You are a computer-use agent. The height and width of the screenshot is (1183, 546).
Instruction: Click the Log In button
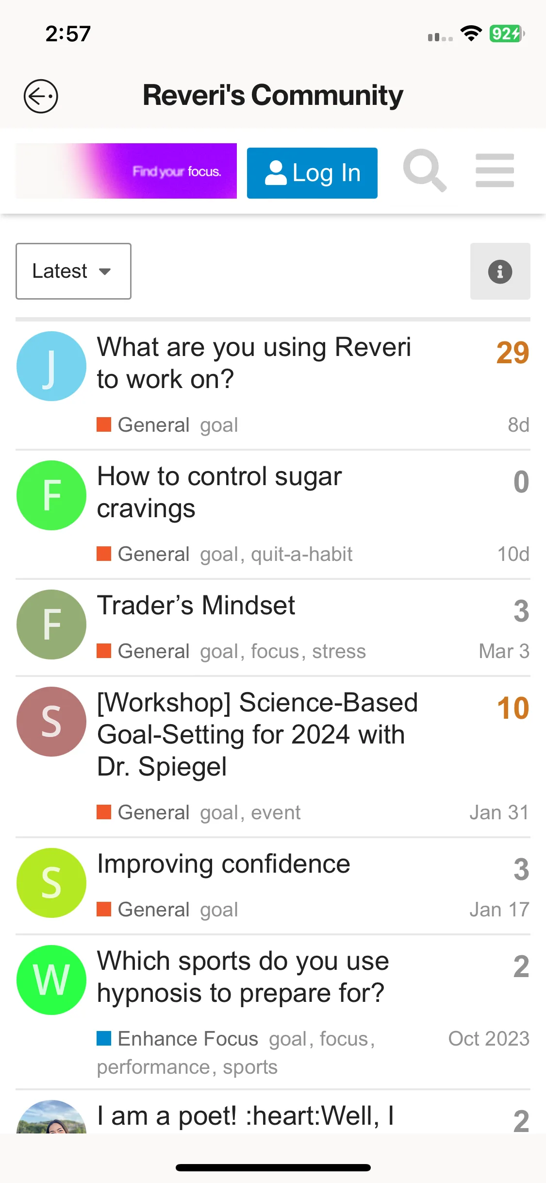[x=312, y=173]
